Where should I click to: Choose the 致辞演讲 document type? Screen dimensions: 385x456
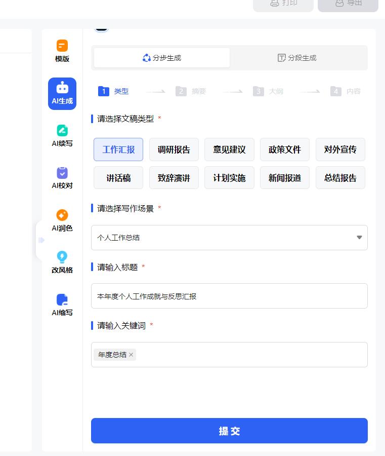pyautogui.click(x=174, y=178)
